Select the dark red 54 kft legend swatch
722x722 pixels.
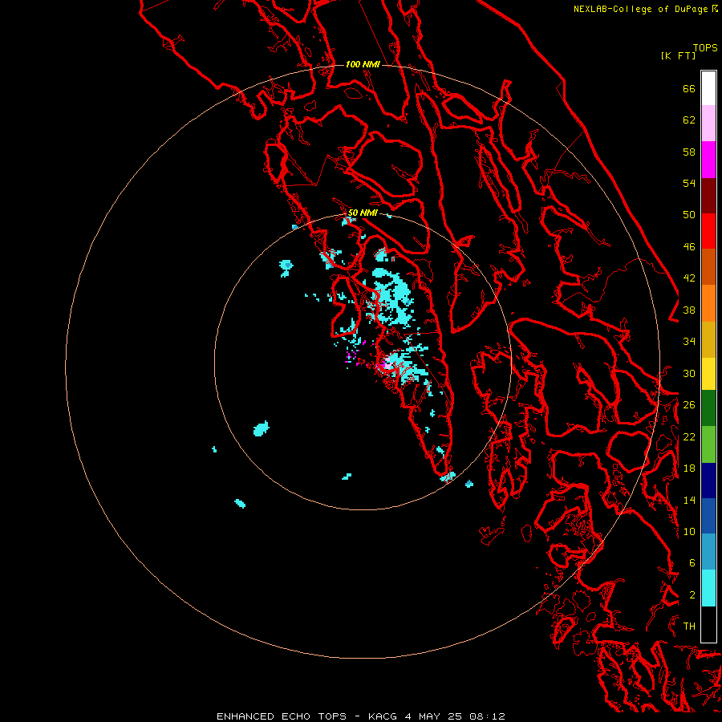coord(708,195)
